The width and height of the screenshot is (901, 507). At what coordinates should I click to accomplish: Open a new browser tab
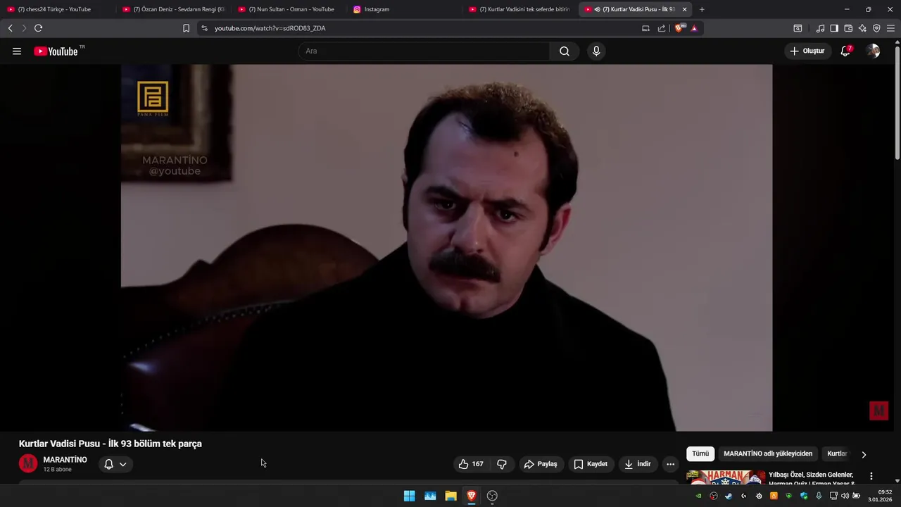point(702,9)
